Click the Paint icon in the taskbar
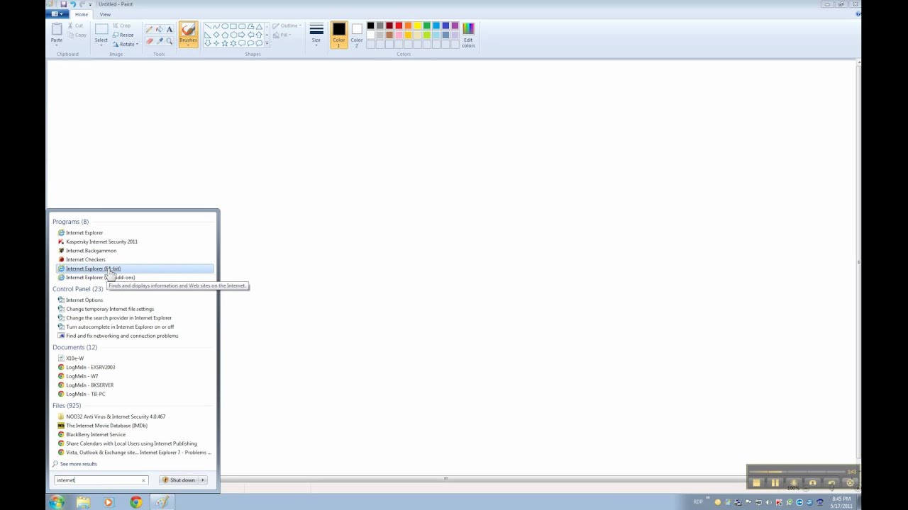This screenshot has height=510, width=908. point(162,502)
